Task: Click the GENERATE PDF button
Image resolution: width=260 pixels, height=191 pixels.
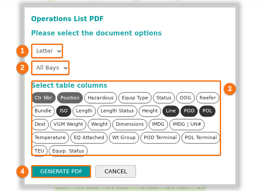Action: tap(61, 172)
